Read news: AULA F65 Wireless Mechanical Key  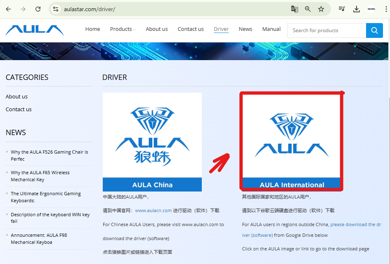coord(40,176)
